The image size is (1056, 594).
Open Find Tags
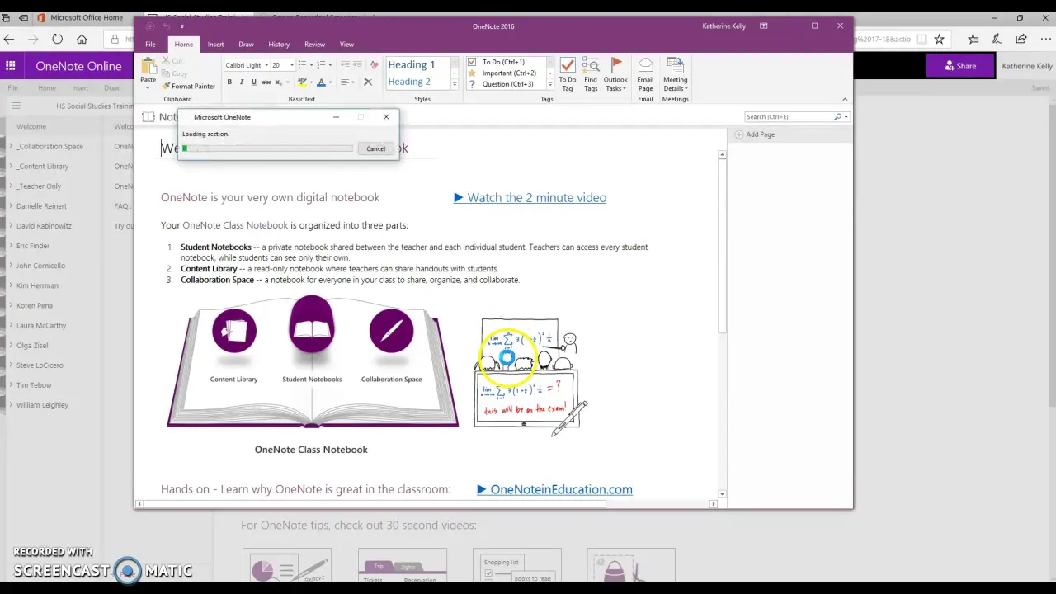(x=591, y=74)
